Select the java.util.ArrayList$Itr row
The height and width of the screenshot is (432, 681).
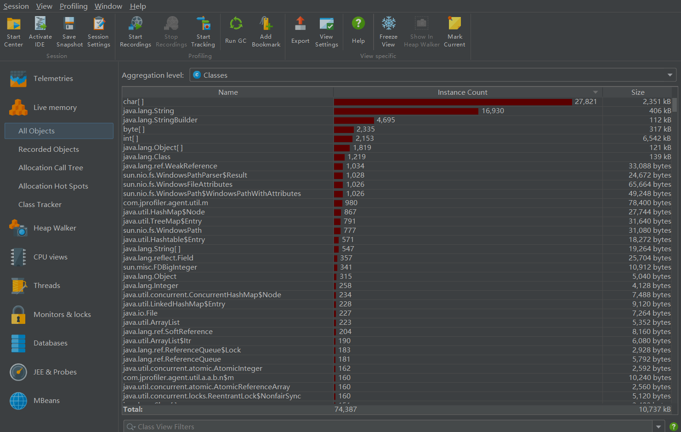[397, 341]
